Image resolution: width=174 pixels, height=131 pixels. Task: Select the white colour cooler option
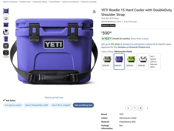pyautogui.click(x=143, y=61)
